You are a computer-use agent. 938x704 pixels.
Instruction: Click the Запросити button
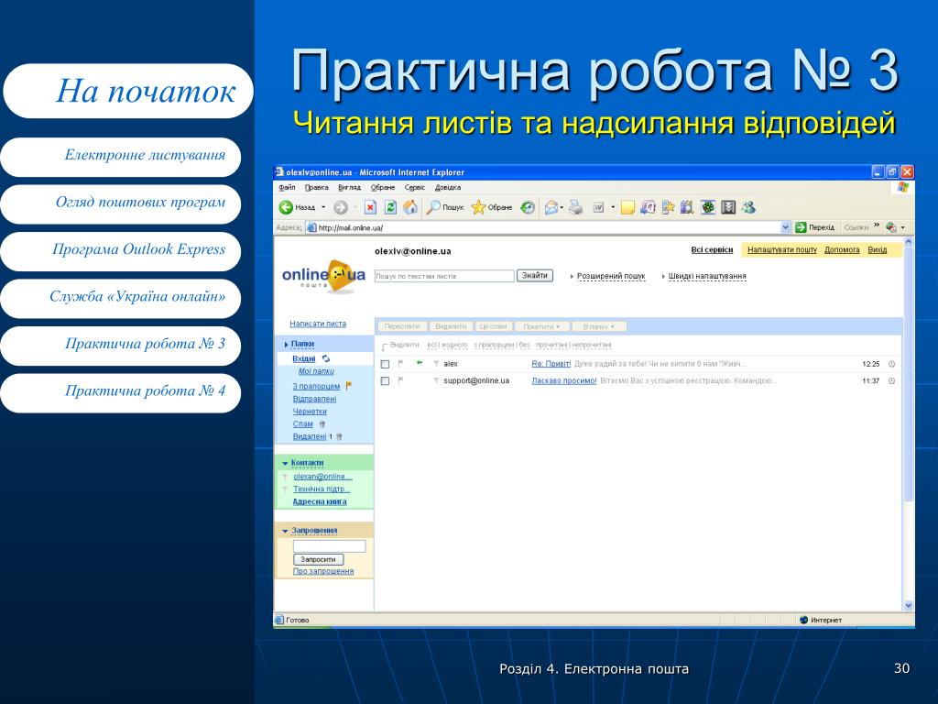click(318, 559)
